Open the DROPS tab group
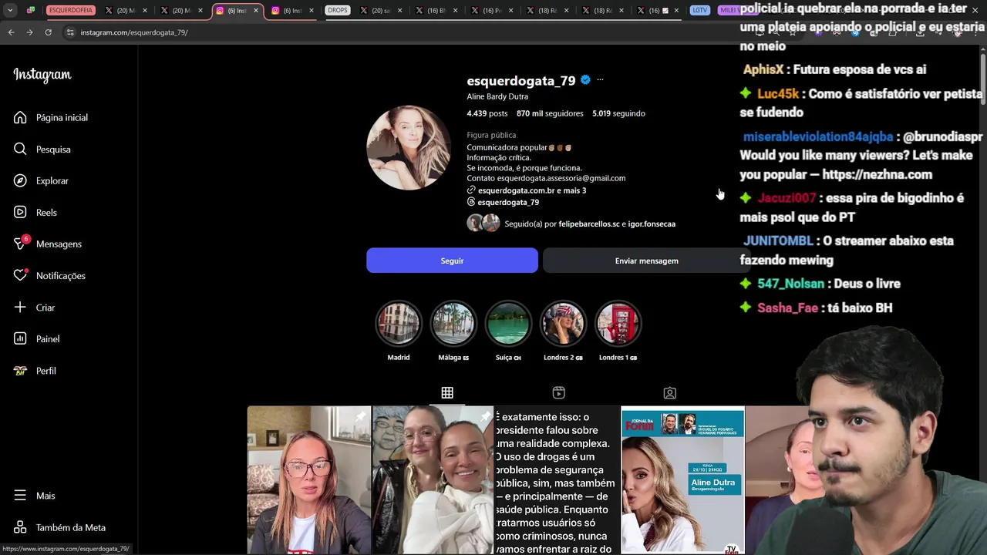This screenshot has height=555, width=987. point(338,10)
